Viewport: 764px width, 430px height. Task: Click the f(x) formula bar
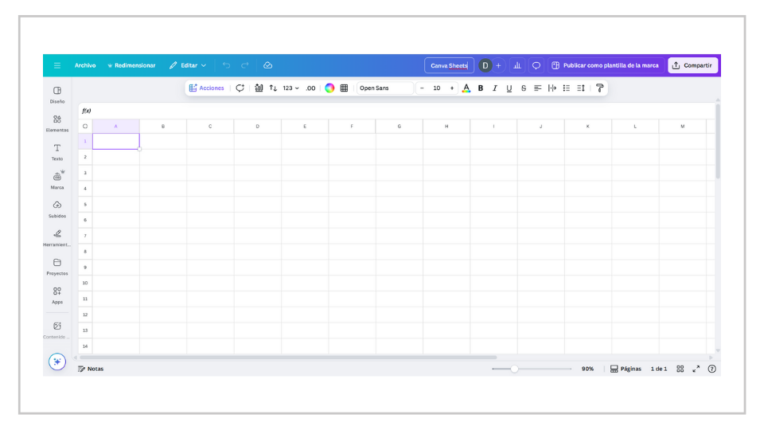(x=396, y=111)
